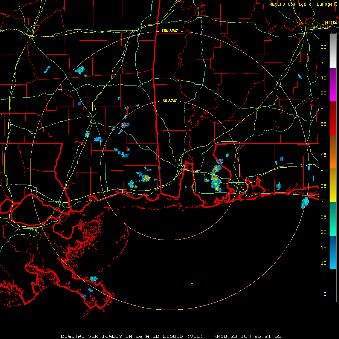Click the scale value "15"

click(324, 248)
